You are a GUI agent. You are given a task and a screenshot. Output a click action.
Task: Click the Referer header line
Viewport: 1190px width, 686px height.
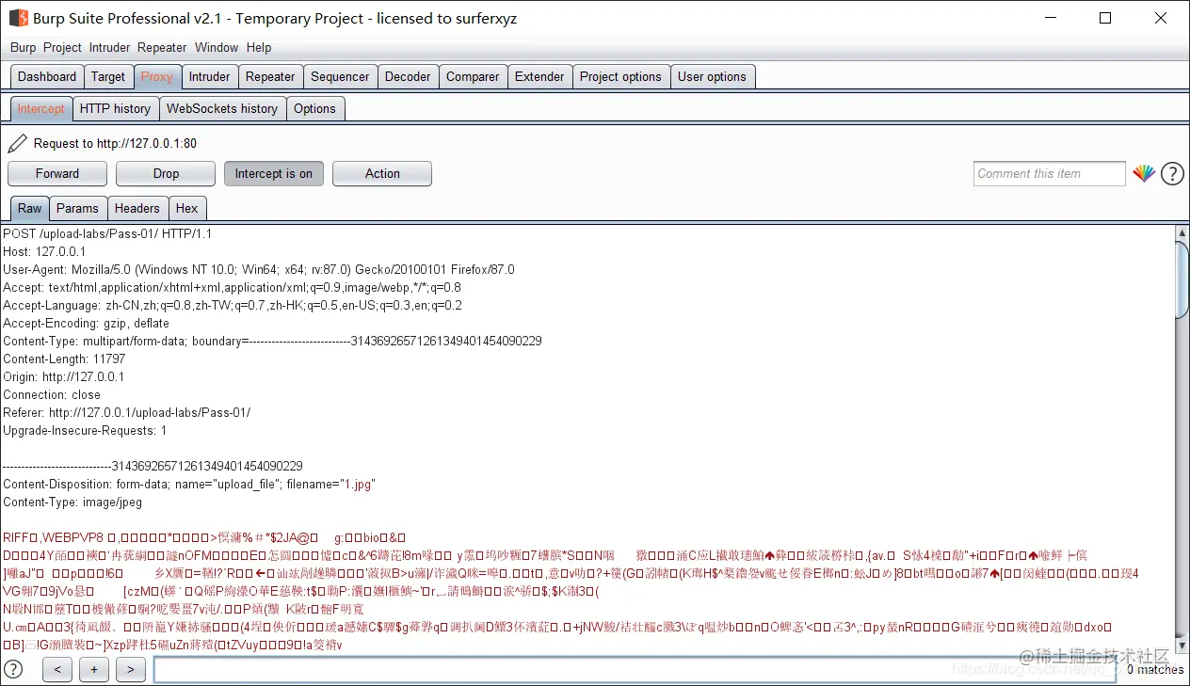(127, 413)
